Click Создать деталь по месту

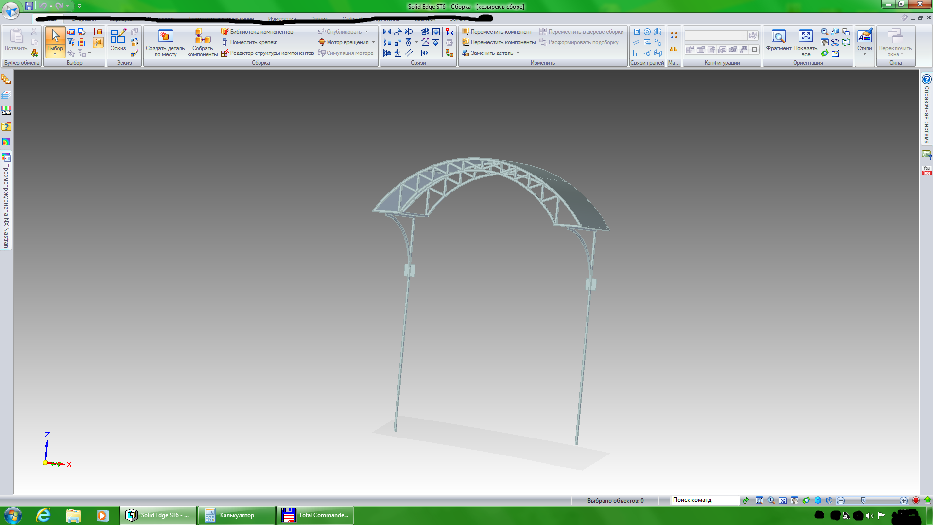pyautogui.click(x=165, y=43)
